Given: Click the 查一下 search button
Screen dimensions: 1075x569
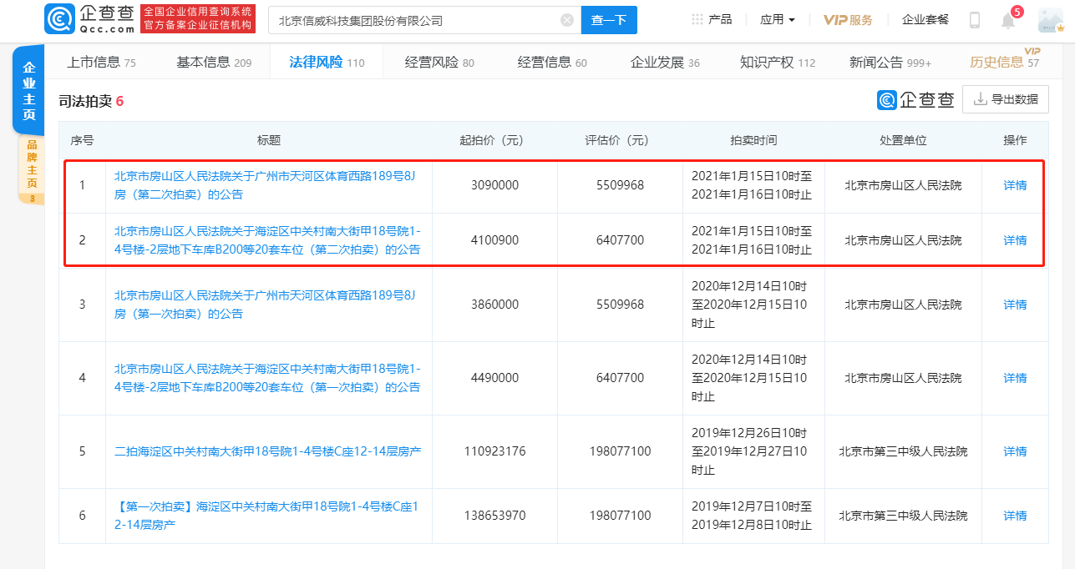Looking at the screenshot, I should point(609,20).
